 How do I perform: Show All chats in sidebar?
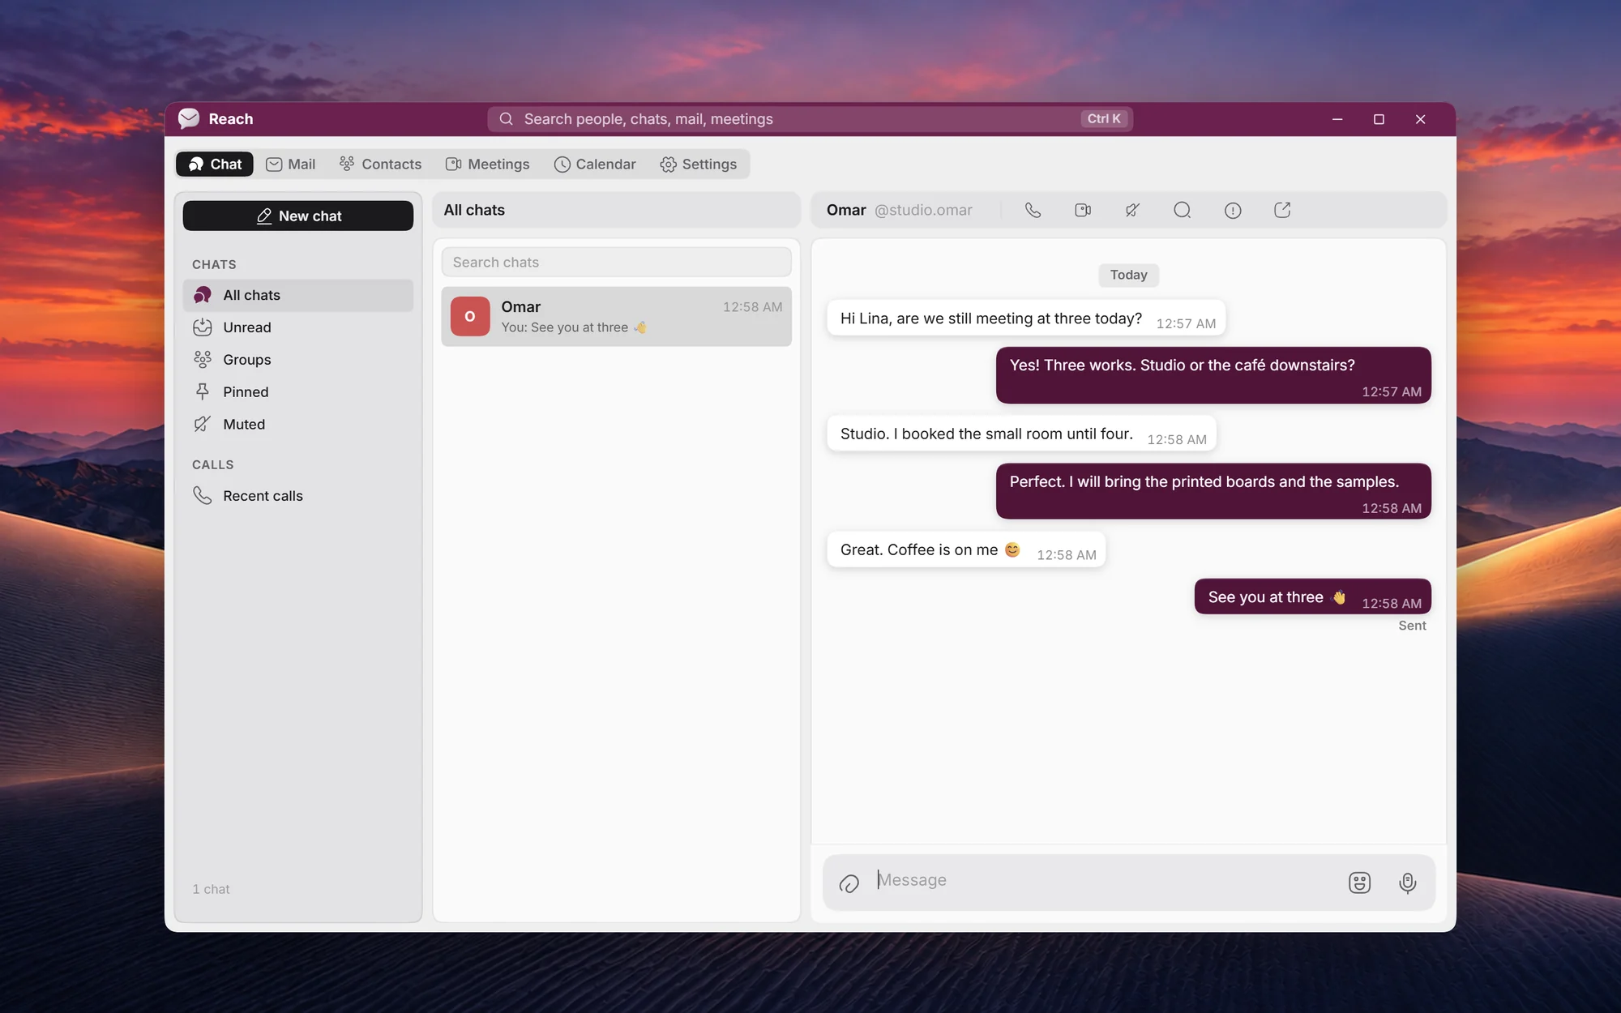(x=298, y=295)
